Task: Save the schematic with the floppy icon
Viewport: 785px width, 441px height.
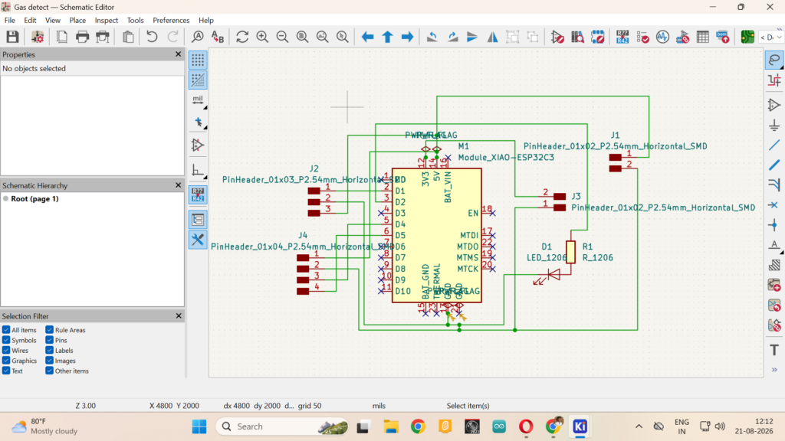Action: 12,37
